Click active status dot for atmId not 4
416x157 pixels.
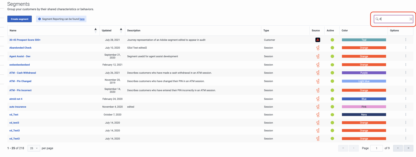pyautogui.click(x=332, y=99)
